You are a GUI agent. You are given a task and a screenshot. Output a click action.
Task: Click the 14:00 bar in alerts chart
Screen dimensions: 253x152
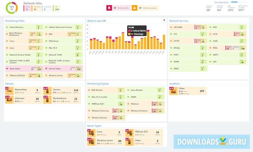148,40
